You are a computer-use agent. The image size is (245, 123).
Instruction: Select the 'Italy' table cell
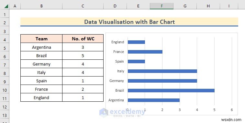[41, 72]
